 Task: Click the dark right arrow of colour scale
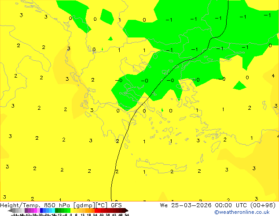point(127,210)
